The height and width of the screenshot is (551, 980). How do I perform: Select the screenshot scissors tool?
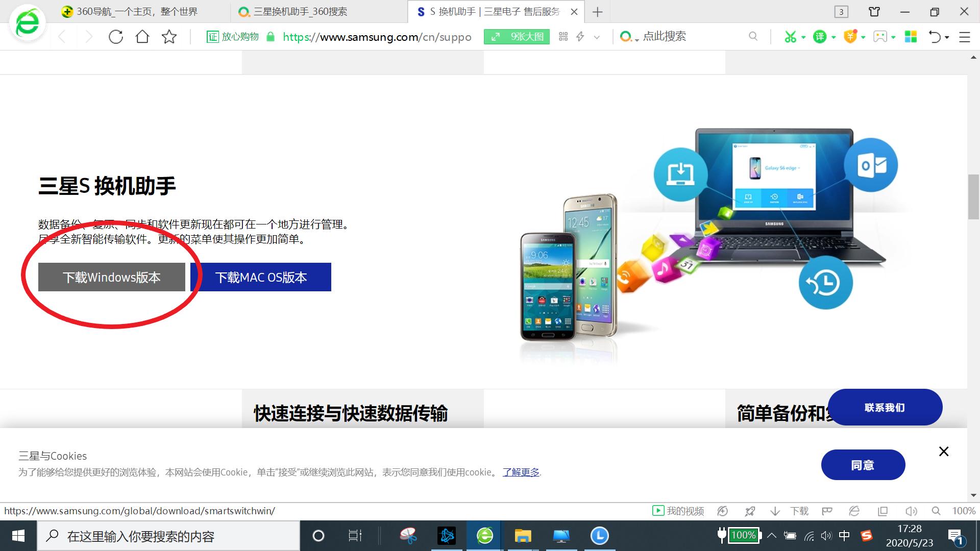[791, 37]
